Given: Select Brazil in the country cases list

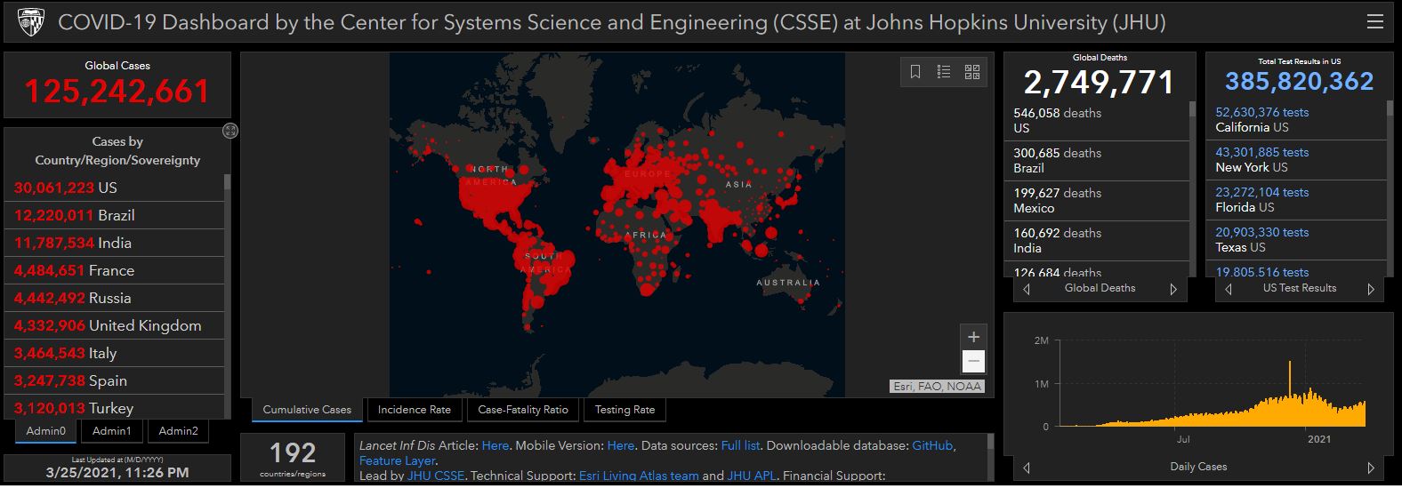Looking at the screenshot, I should coord(114,215).
